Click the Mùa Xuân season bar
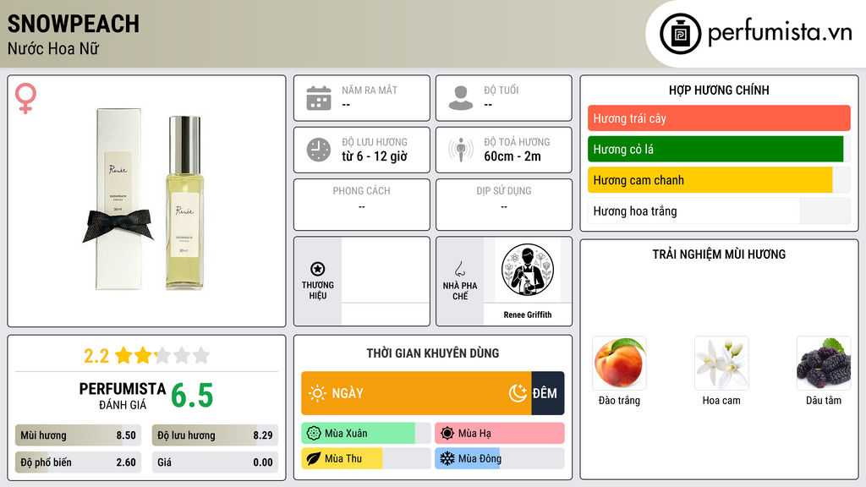The height and width of the screenshot is (487, 866). (366, 434)
